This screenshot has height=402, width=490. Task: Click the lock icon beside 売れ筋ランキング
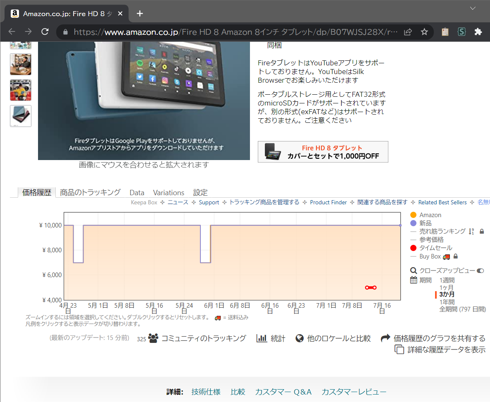click(x=482, y=232)
